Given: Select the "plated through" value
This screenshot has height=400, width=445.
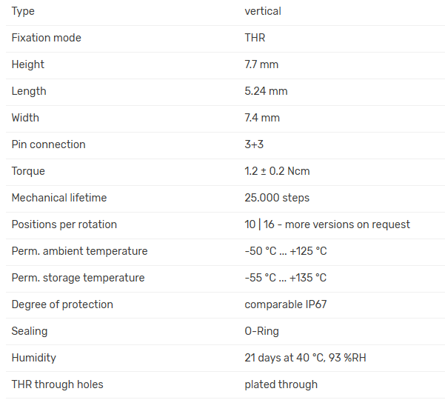Looking at the screenshot, I should click(281, 384).
